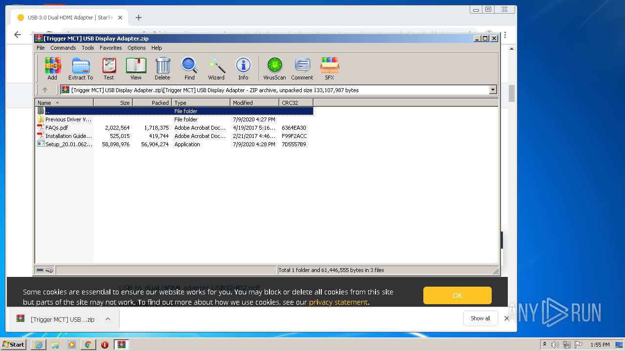Click the Info toolbar icon

(x=243, y=68)
